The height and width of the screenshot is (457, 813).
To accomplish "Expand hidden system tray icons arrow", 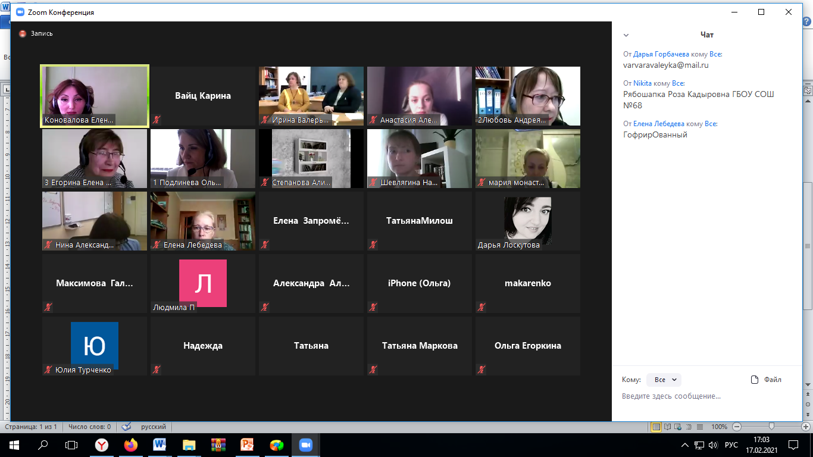I will tap(684, 445).
